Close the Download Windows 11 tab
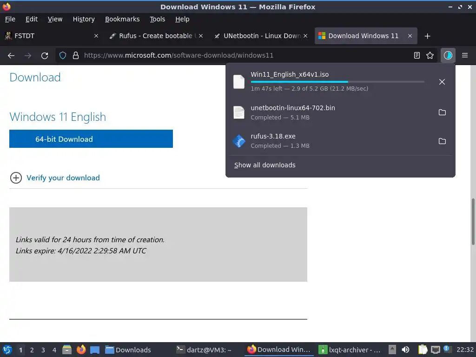The width and height of the screenshot is (476, 357). (x=410, y=36)
